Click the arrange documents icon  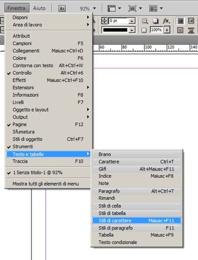click(x=153, y=8)
